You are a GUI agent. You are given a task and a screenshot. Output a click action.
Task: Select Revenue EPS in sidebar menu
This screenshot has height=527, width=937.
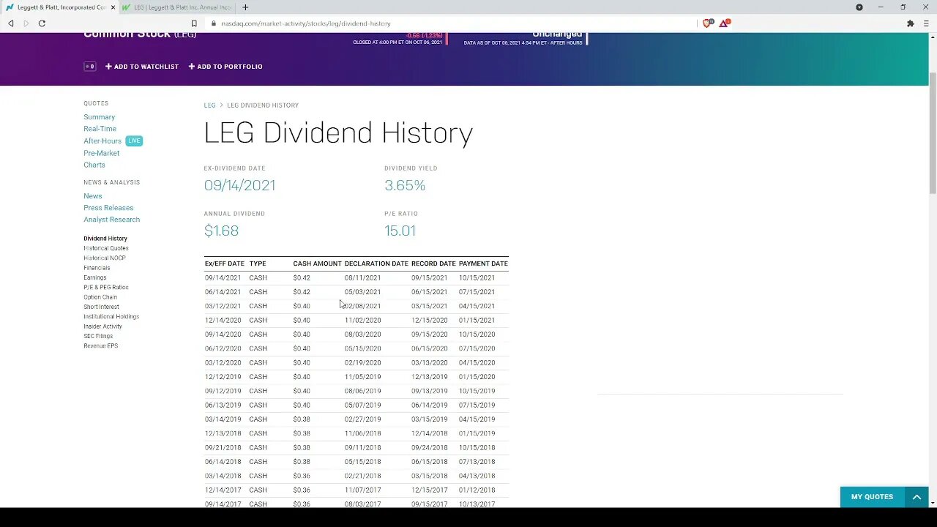click(100, 345)
